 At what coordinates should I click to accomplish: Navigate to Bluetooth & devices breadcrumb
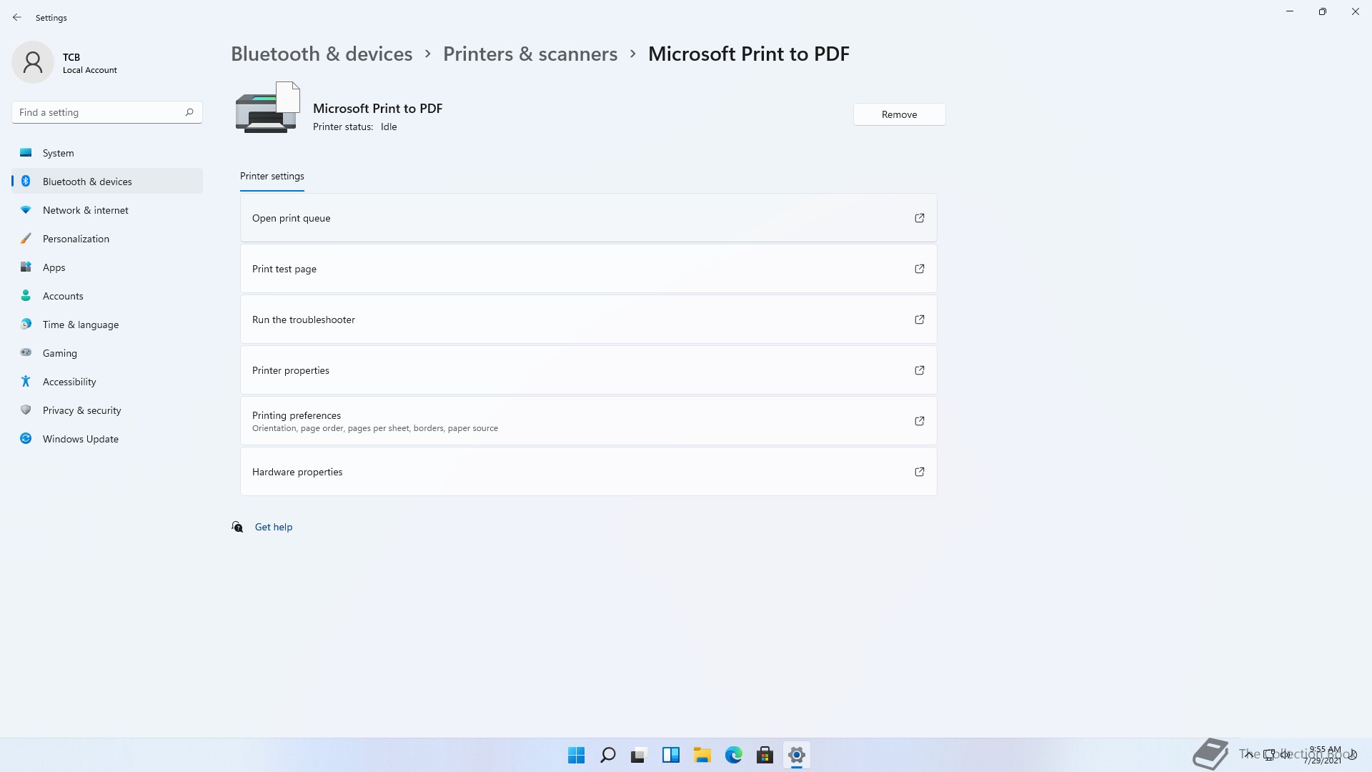(x=322, y=54)
